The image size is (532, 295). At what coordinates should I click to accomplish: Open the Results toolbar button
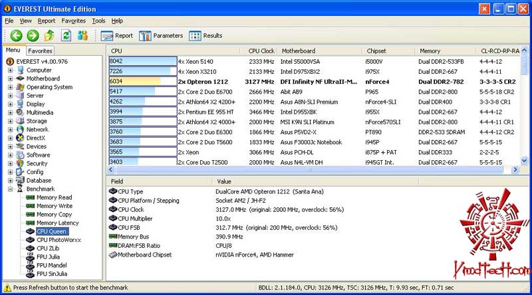tap(205, 36)
